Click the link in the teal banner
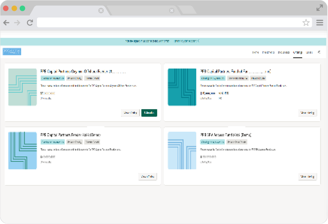 [187, 41]
